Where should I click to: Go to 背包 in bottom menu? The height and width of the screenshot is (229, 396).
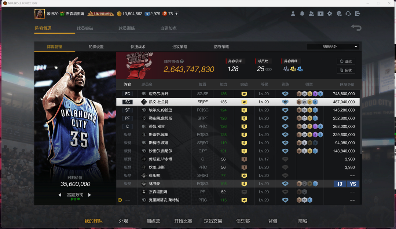[x=273, y=221]
